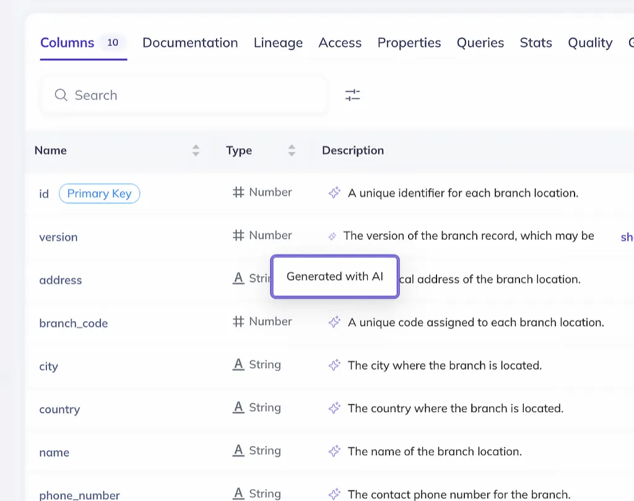Click the Number type icon for branch_code
This screenshot has height=501, width=634.
(238, 322)
